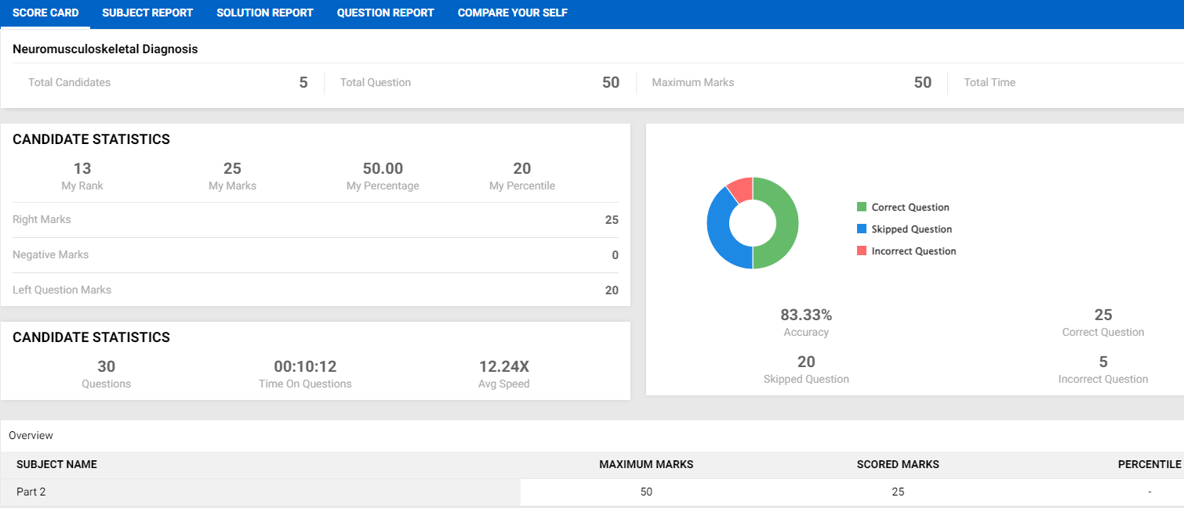
Task: Click the Total Candidates value 5
Action: click(x=303, y=82)
